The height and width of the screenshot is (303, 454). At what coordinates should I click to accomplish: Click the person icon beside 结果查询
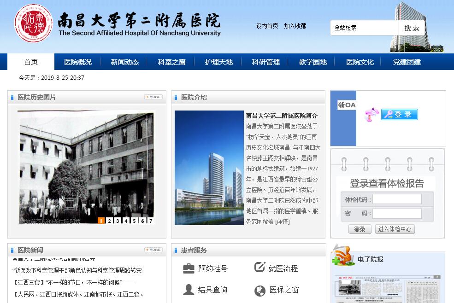[x=189, y=290]
